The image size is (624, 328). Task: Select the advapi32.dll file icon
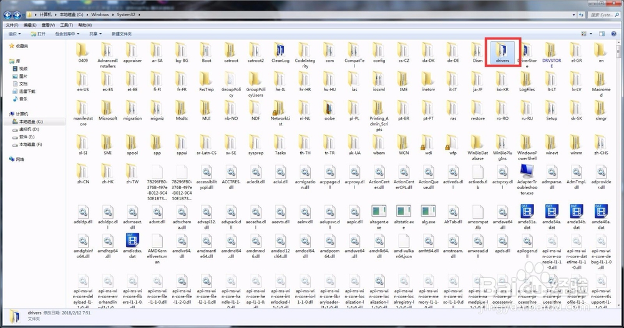click(x=207, y=211)
